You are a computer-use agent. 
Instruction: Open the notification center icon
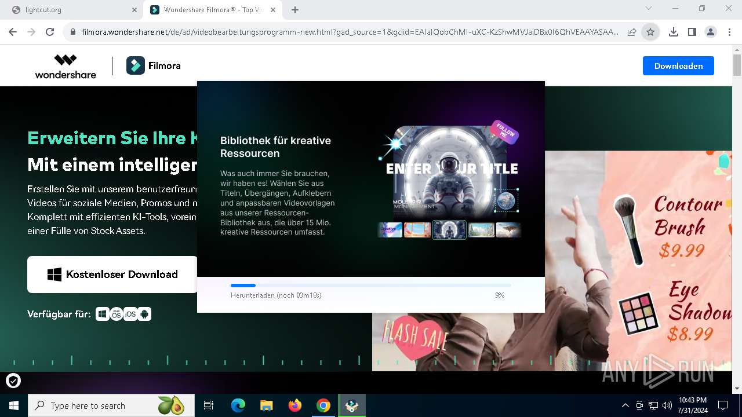pyautogui.click(x=723, y=405)
